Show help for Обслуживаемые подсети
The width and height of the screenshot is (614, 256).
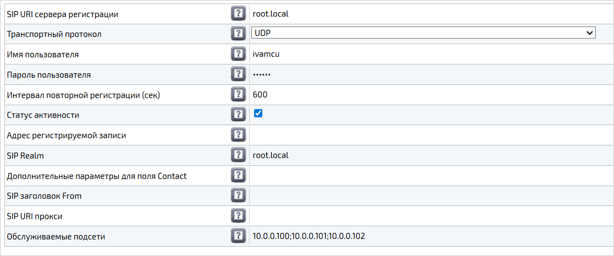[x=237, y=236]
